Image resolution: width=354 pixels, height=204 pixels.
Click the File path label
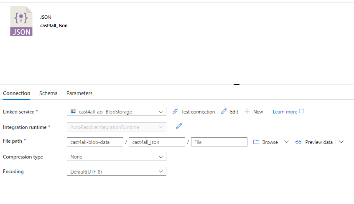click(x=13, y=141)
